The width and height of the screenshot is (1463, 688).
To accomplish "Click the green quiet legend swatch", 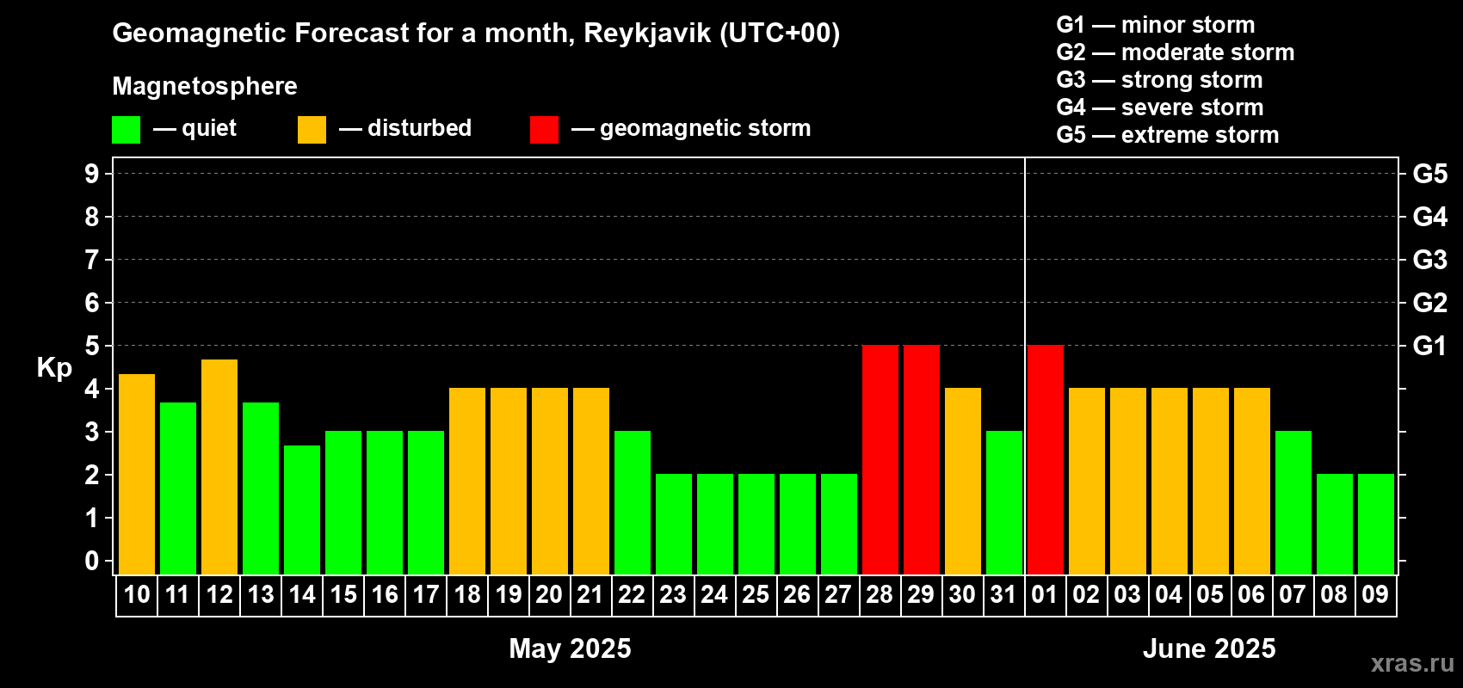I will coord(127,130).
